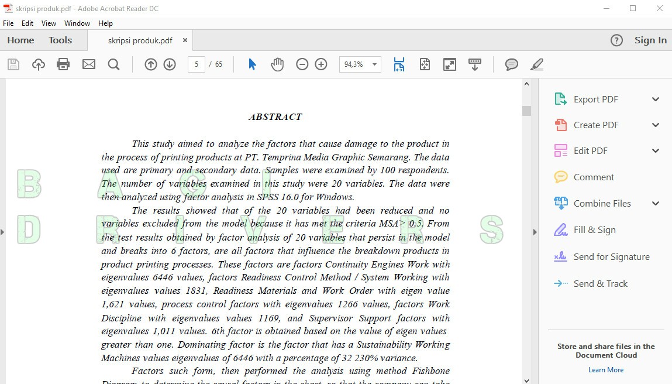Screen dimensions: 672x384
Task: Close the skripsi produk.pdf tab
Action: pyautogui.click(x=185, y=40)
